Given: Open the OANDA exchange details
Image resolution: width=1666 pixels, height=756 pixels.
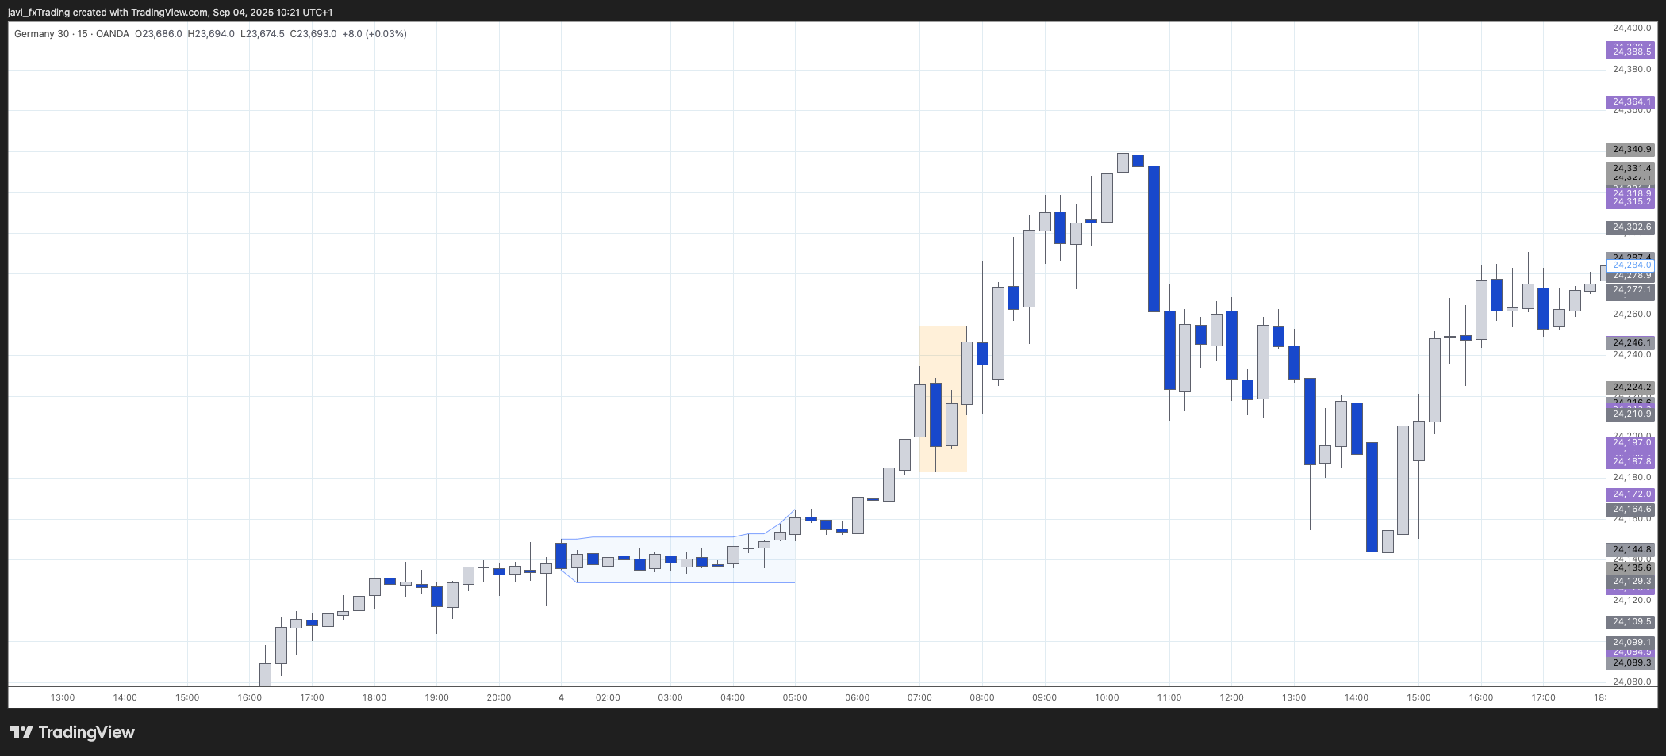Looking at the screenshot, I should [111, 34].
